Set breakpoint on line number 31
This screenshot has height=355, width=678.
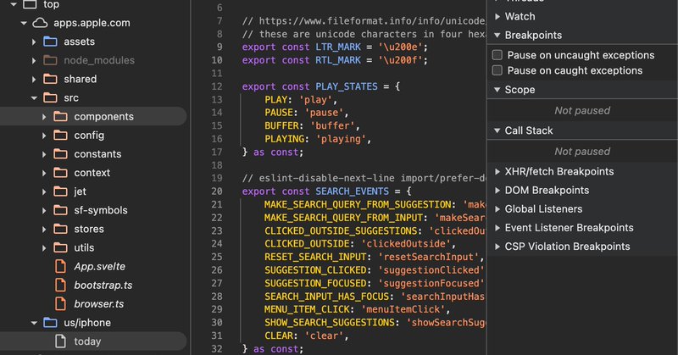pos(217,336)
